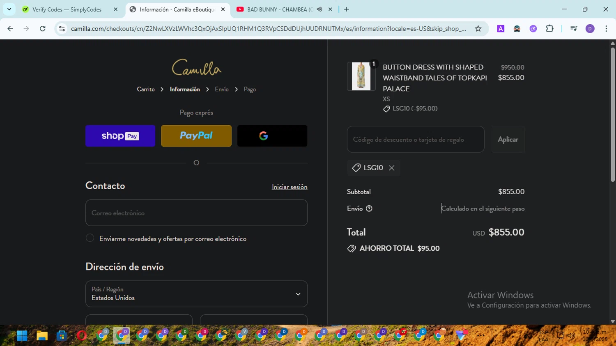Open File Explorer from the taskbar
The width and height of the screenshot is (616, 346).
pos(42,336)
